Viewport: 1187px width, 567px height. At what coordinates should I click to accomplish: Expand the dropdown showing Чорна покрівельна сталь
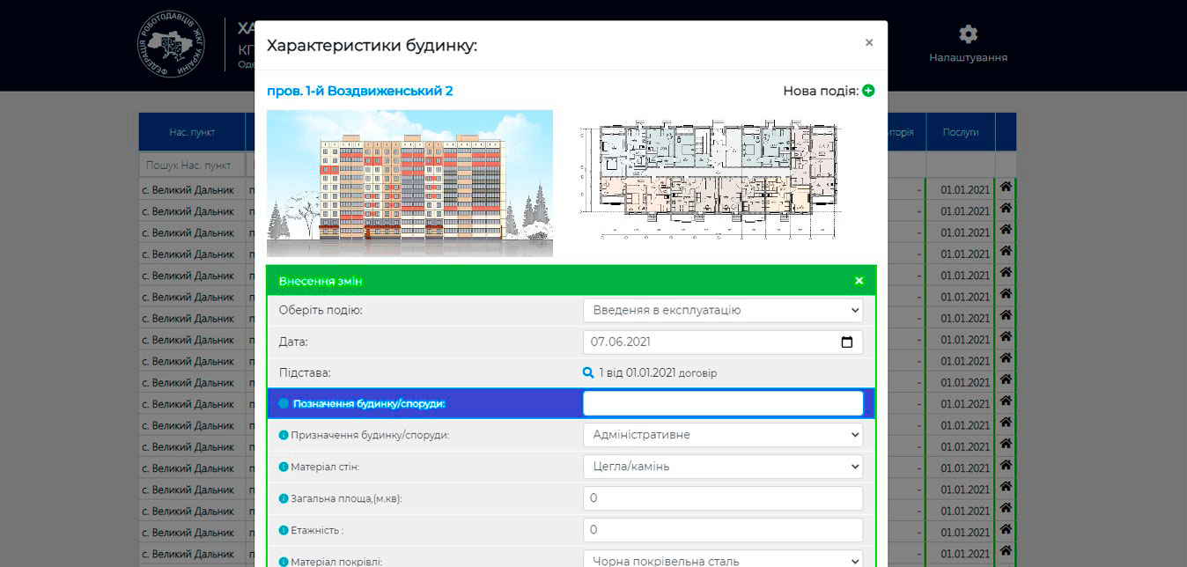point(722,560)
